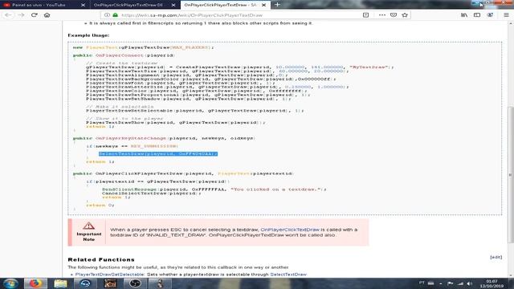
Task: Click the green padlock security icon
Action: pyautogui.click(x=115, y=15)
